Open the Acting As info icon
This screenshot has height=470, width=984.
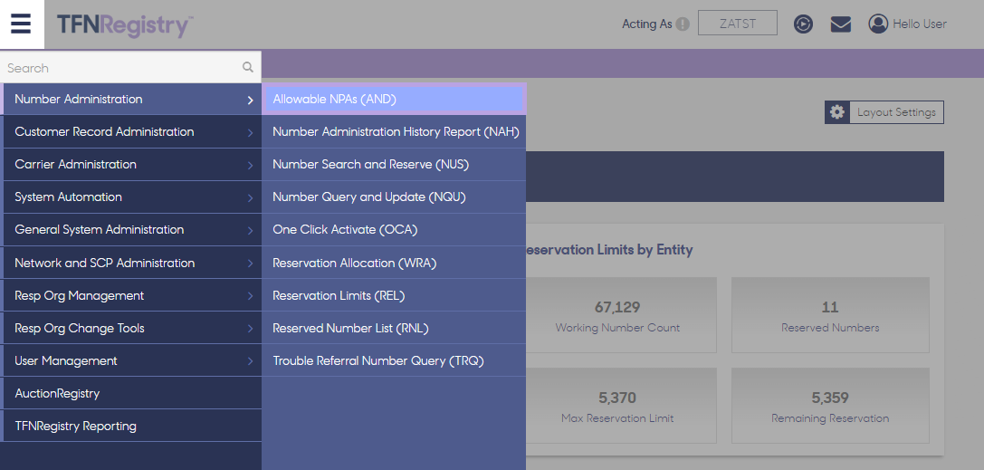tap(683, 24)
